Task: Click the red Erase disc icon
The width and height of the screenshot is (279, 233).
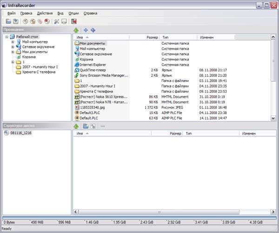Action: click(47, 21)
